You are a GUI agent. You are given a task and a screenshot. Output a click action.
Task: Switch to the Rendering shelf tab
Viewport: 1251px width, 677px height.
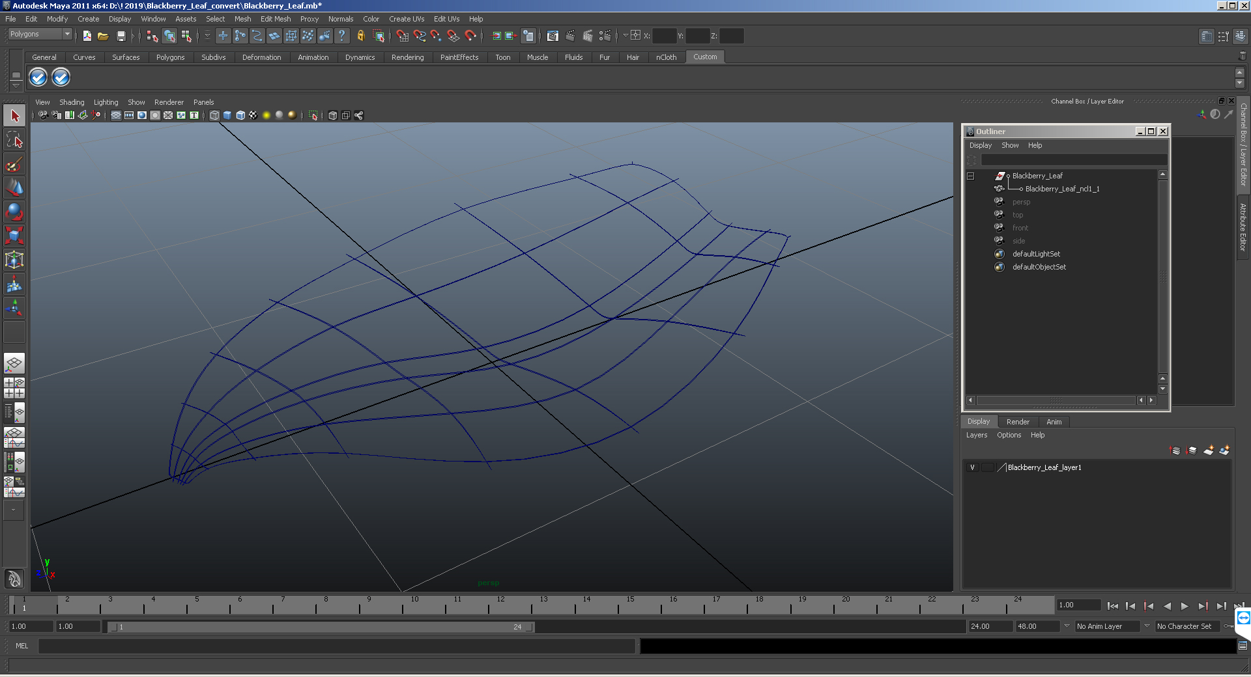[x=407, y=57]
